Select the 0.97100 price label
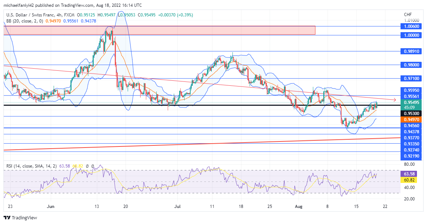Image resolution: width=427 pixels, height=224 pixels. (x=411, y=79)
